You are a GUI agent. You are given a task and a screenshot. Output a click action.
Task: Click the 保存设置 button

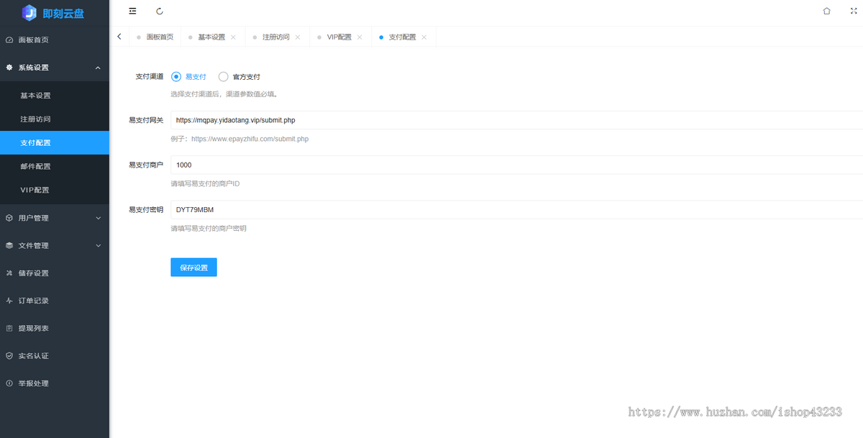click(x=193, y=268)
